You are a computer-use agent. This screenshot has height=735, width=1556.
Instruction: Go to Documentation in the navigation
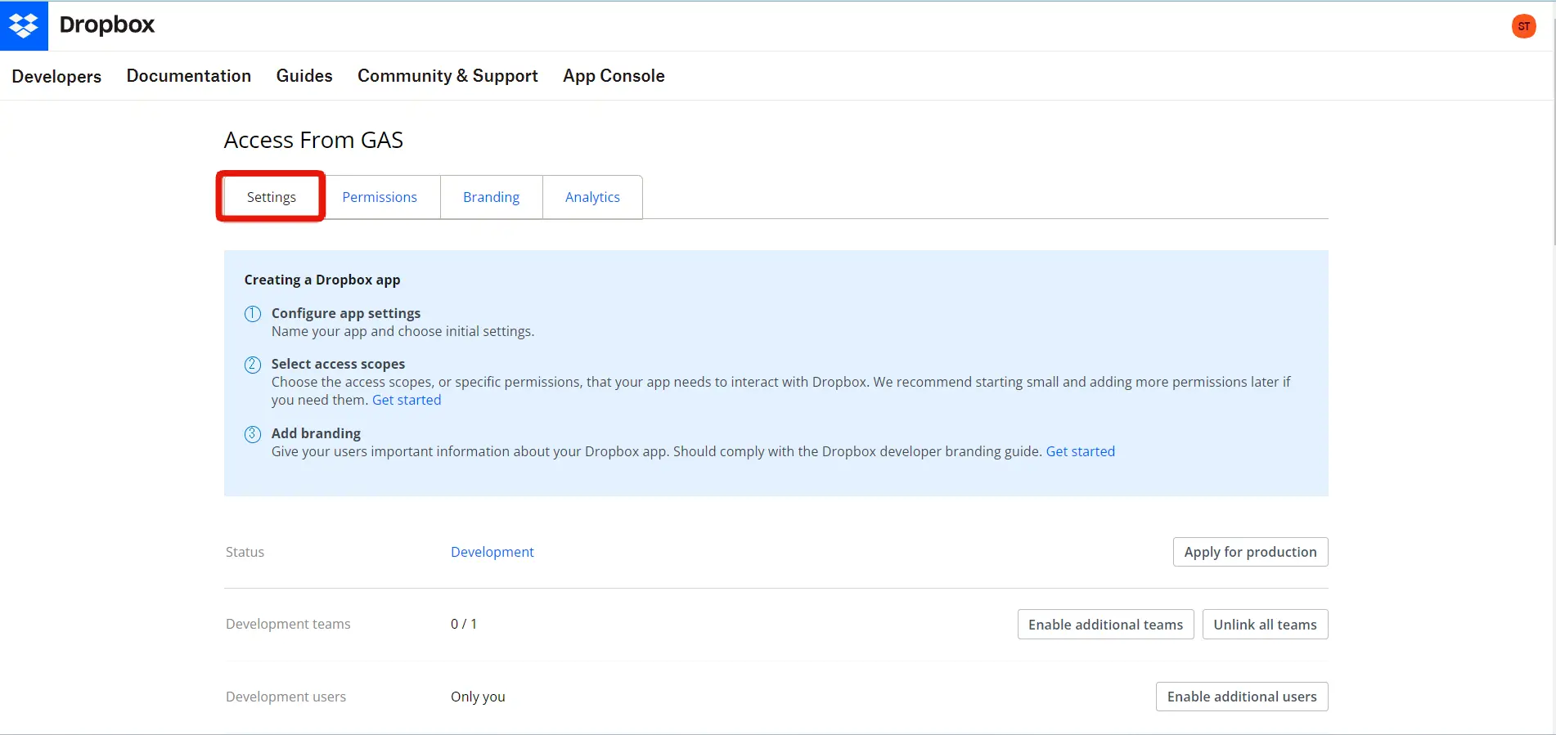pyautogui.click(x=189, y=76)
